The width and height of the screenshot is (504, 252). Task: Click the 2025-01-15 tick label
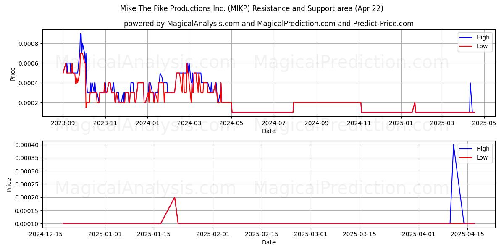(153, 234)
